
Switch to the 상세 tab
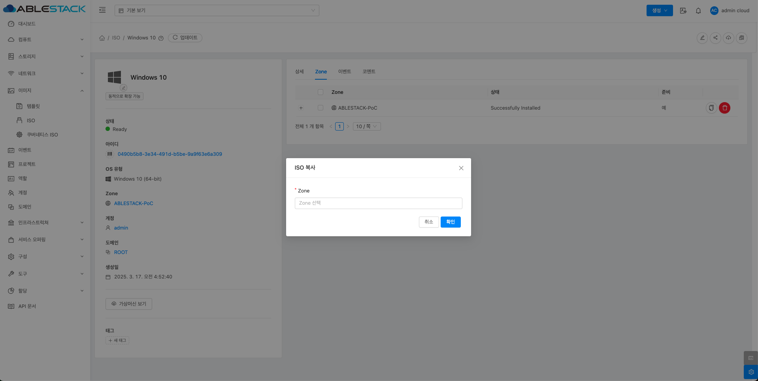point(299,71)
